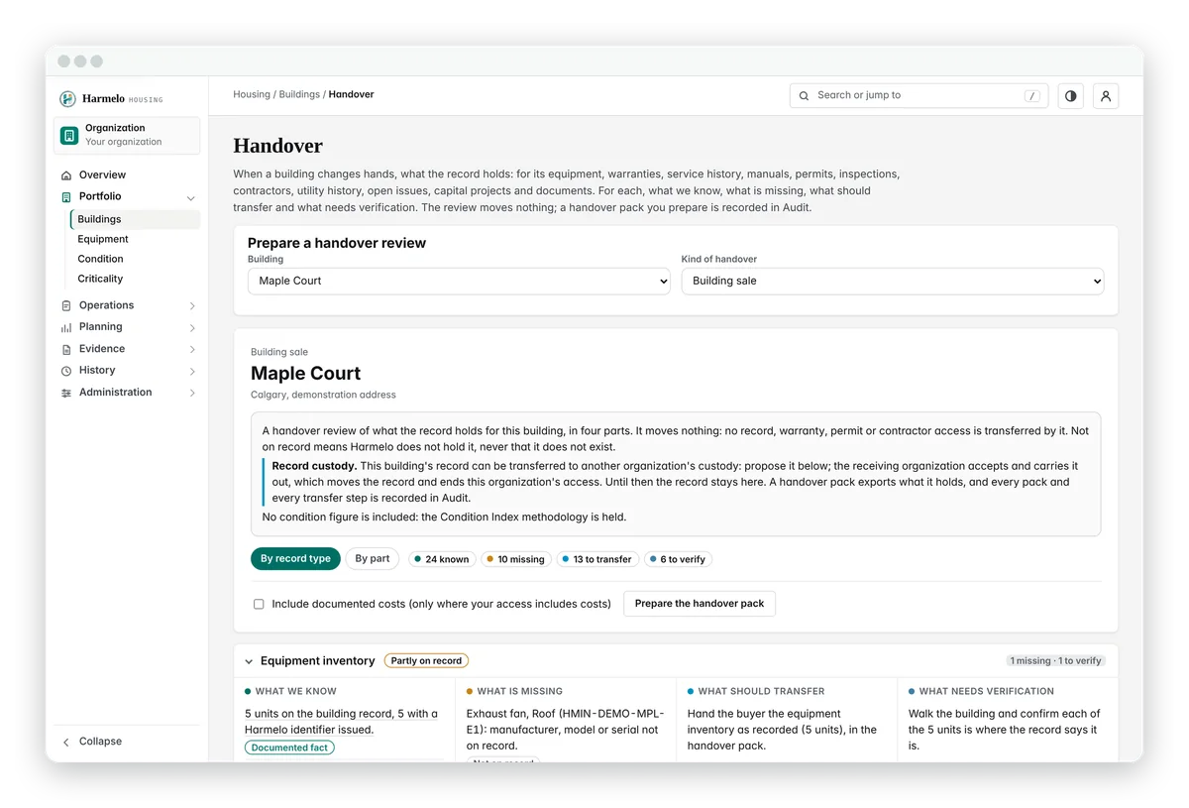
Task: Focus the Search or jump to field
Action: (x=919, y=96)
